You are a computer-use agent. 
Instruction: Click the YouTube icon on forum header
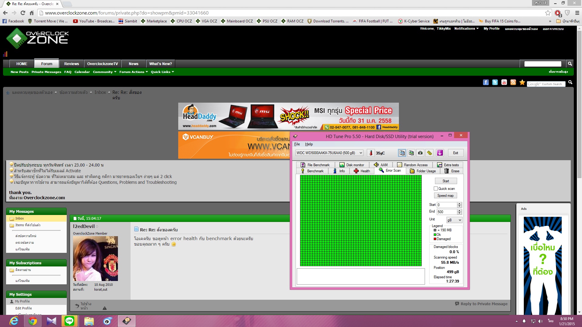click(x=504, y=82)
